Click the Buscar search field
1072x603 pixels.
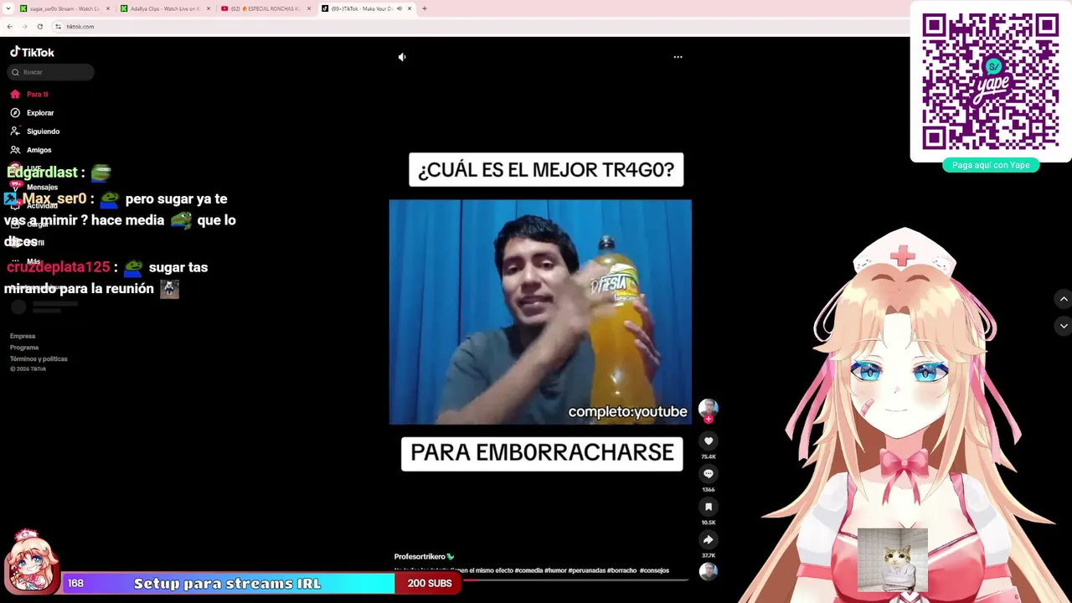pos(51,72)
